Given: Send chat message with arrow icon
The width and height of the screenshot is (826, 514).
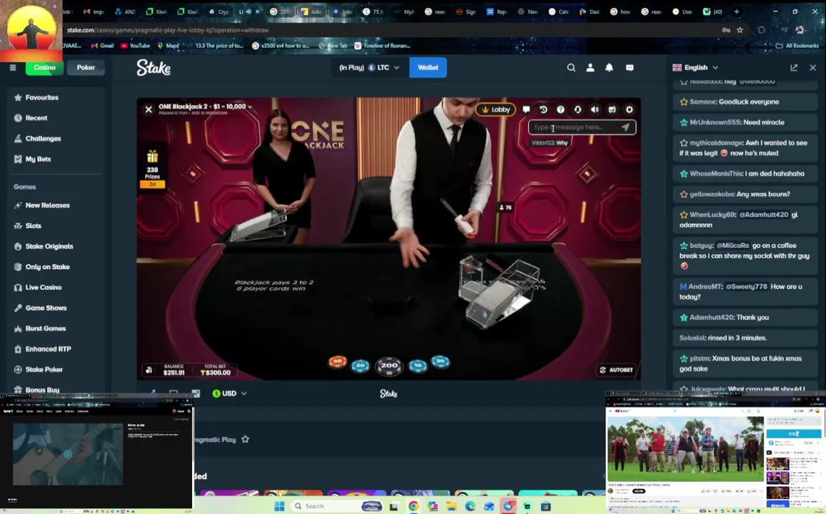Looking at the screenshot, I should [625, 128].
